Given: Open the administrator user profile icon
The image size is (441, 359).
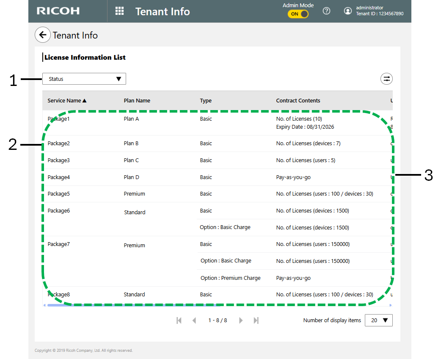Looking at the screenshot, I should coord(348,11).
